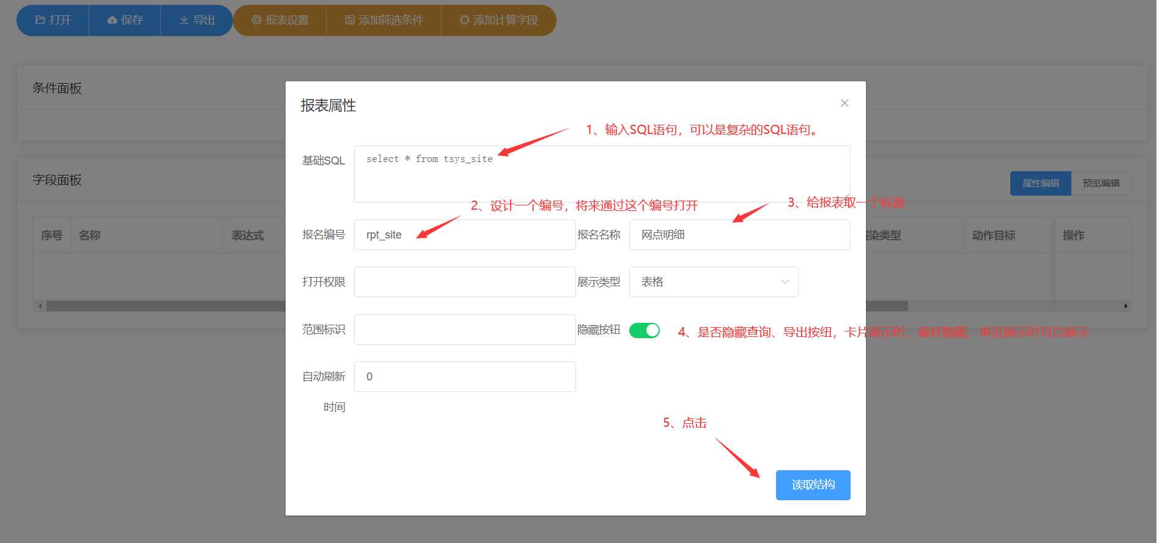The image size is (1157, 543).
Task: Click the 报名编号 input field
Action: [465, 235]
